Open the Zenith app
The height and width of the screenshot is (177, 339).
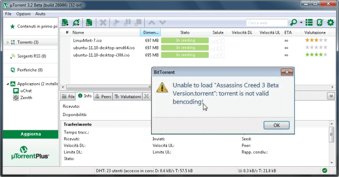pos(23,98)
